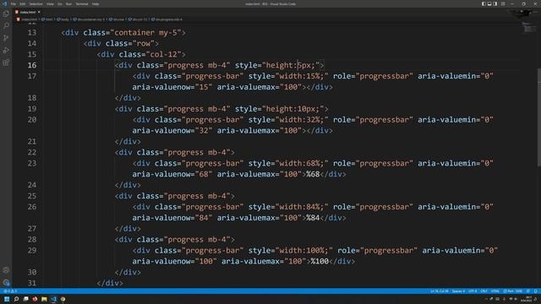Open the Edit menu

23,3
